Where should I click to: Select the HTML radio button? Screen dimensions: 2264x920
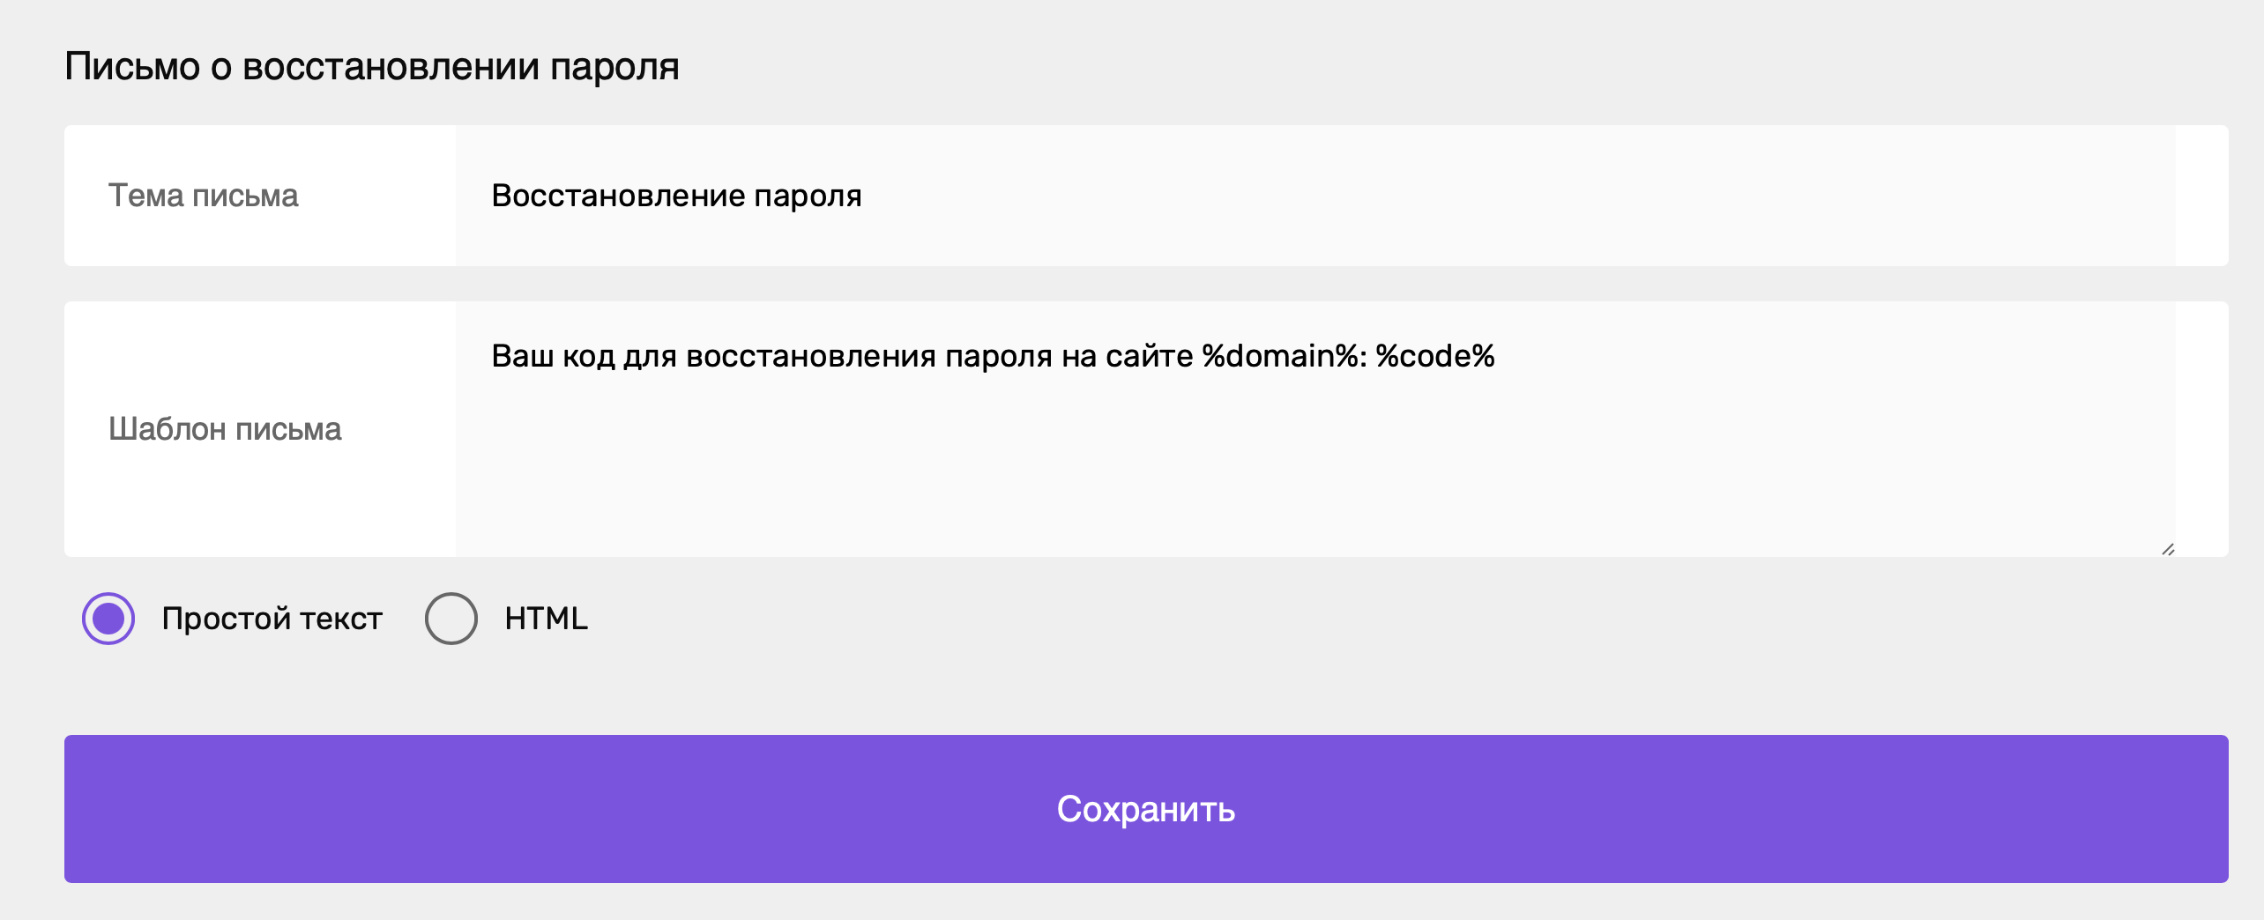[451, 619]
